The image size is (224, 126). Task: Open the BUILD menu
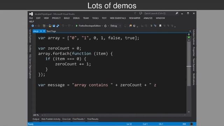click(x=67, y=18)
